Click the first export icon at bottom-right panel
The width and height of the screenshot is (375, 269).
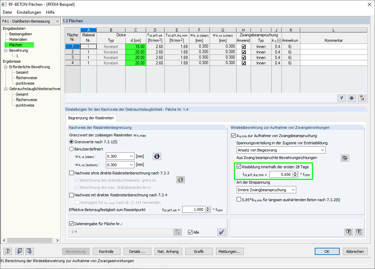coord(349,232)
